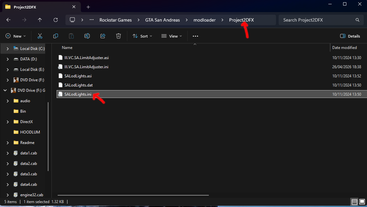
Task: Go up one folder level
Action: pyautogui.click(x=40, y=20)
